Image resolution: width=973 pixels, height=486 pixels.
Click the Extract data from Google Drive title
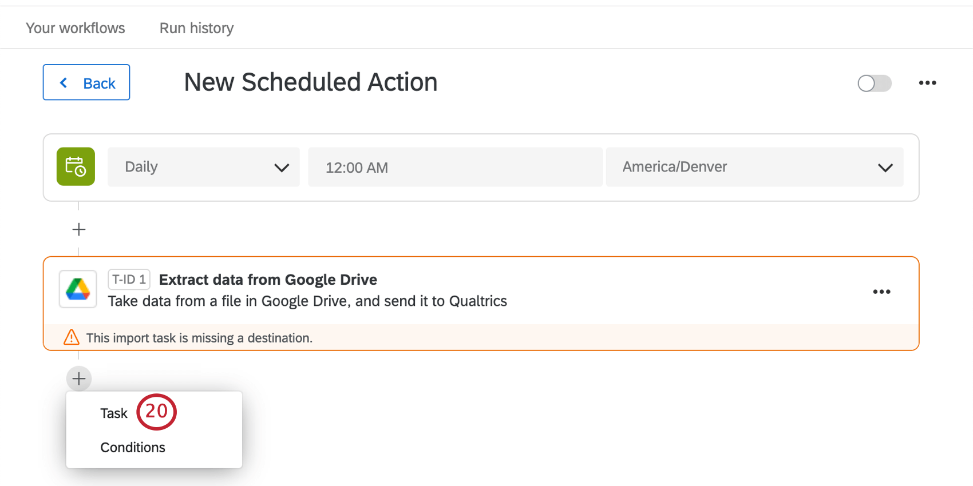[x=268, y=280]
